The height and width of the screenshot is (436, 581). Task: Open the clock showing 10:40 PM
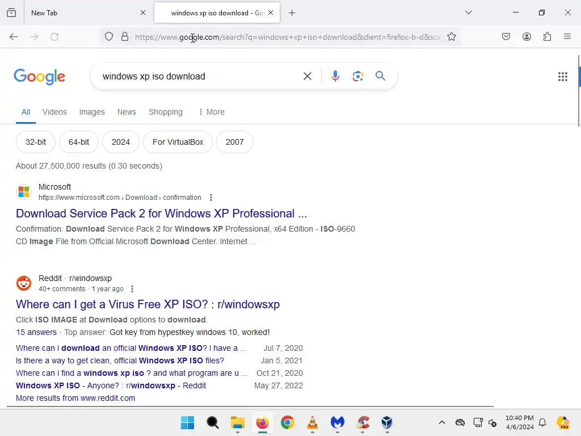pos(520,422)
